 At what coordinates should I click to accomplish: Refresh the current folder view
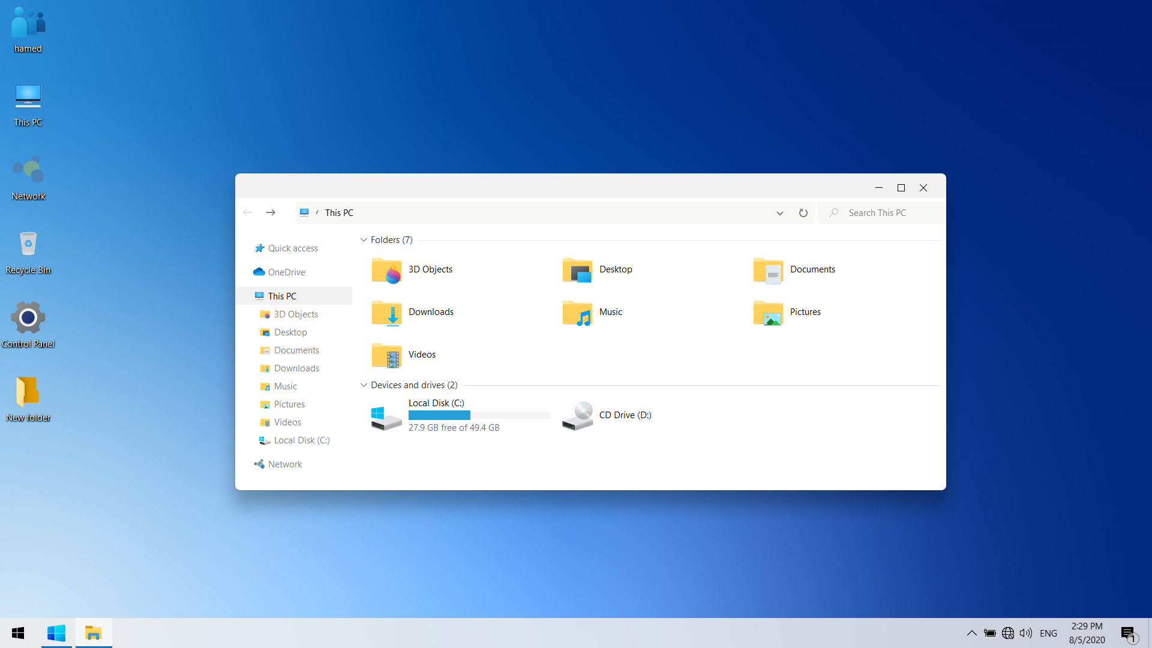coord(803,212)
